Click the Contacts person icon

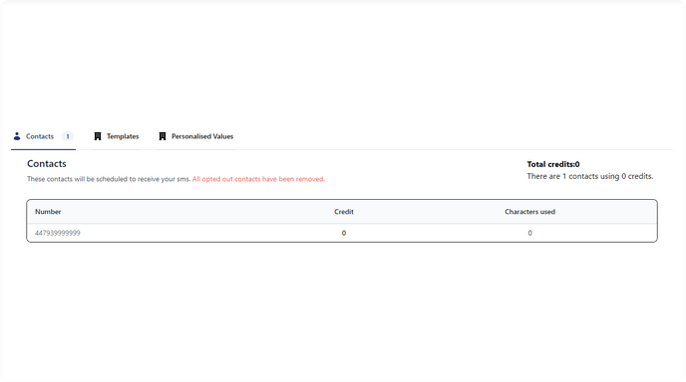pyautogui.click(x=17, y=136)
